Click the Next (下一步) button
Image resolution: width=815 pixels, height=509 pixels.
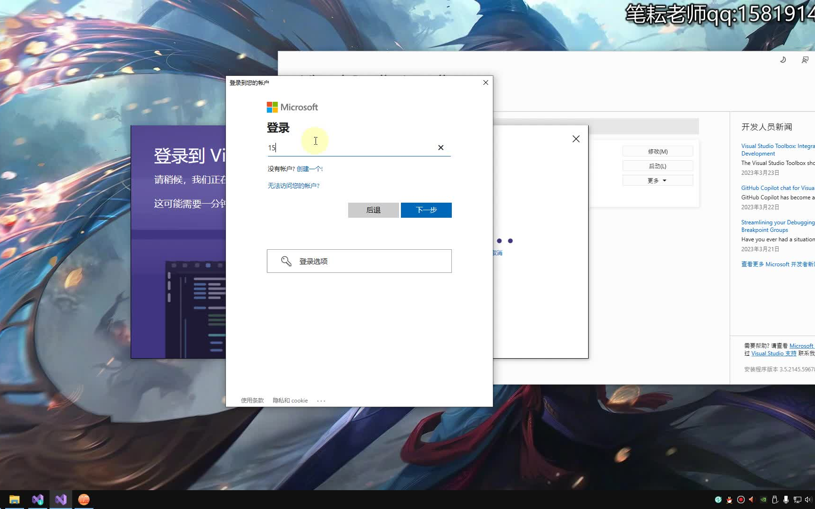coord(426,210)
